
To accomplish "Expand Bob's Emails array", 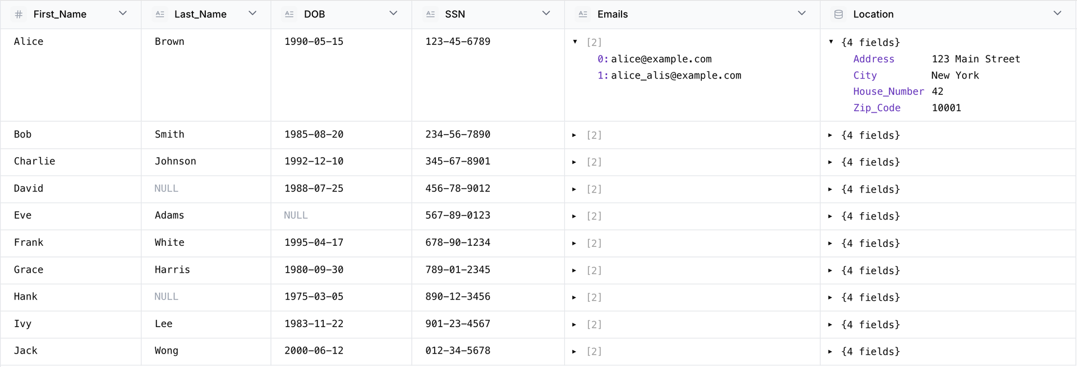I will click(x=574, y=135).
